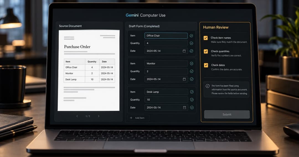This screenshot has width=299, height=157.
Task: Click Desk Lamp's 2024-05-14 cell in source table
Action: pyautogui.click(x=107, y=79)
